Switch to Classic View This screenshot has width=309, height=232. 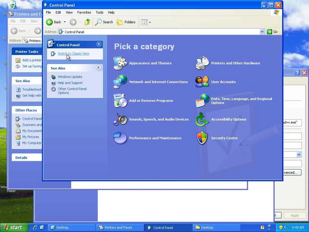74,53
